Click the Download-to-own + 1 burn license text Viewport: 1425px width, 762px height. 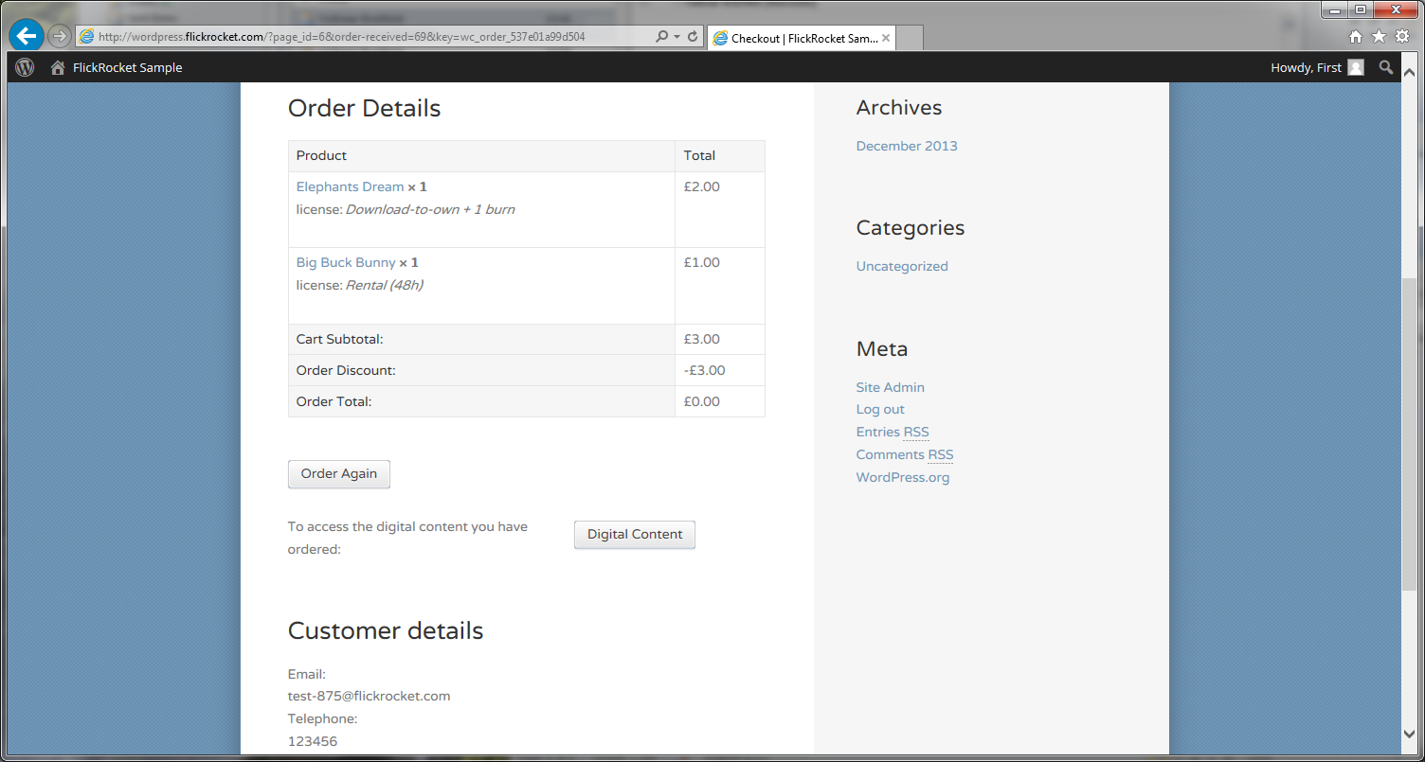coord(430,209)
